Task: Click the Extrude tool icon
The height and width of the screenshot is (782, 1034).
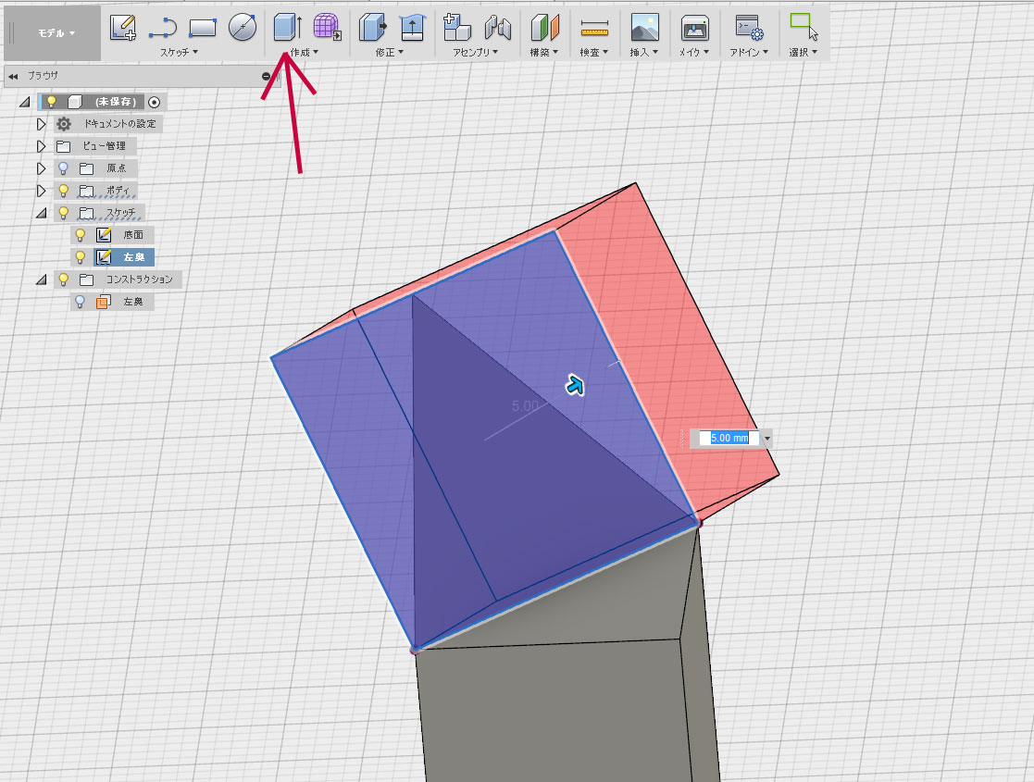Action: tap(287, 28)
